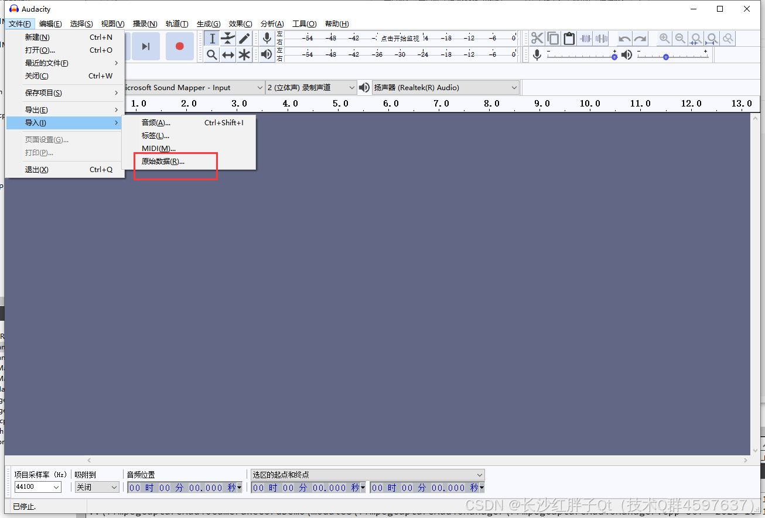Click the Cut scissors icon
Image resolution: width=765 pixels, height=518 pixels.
pos(537,39)
